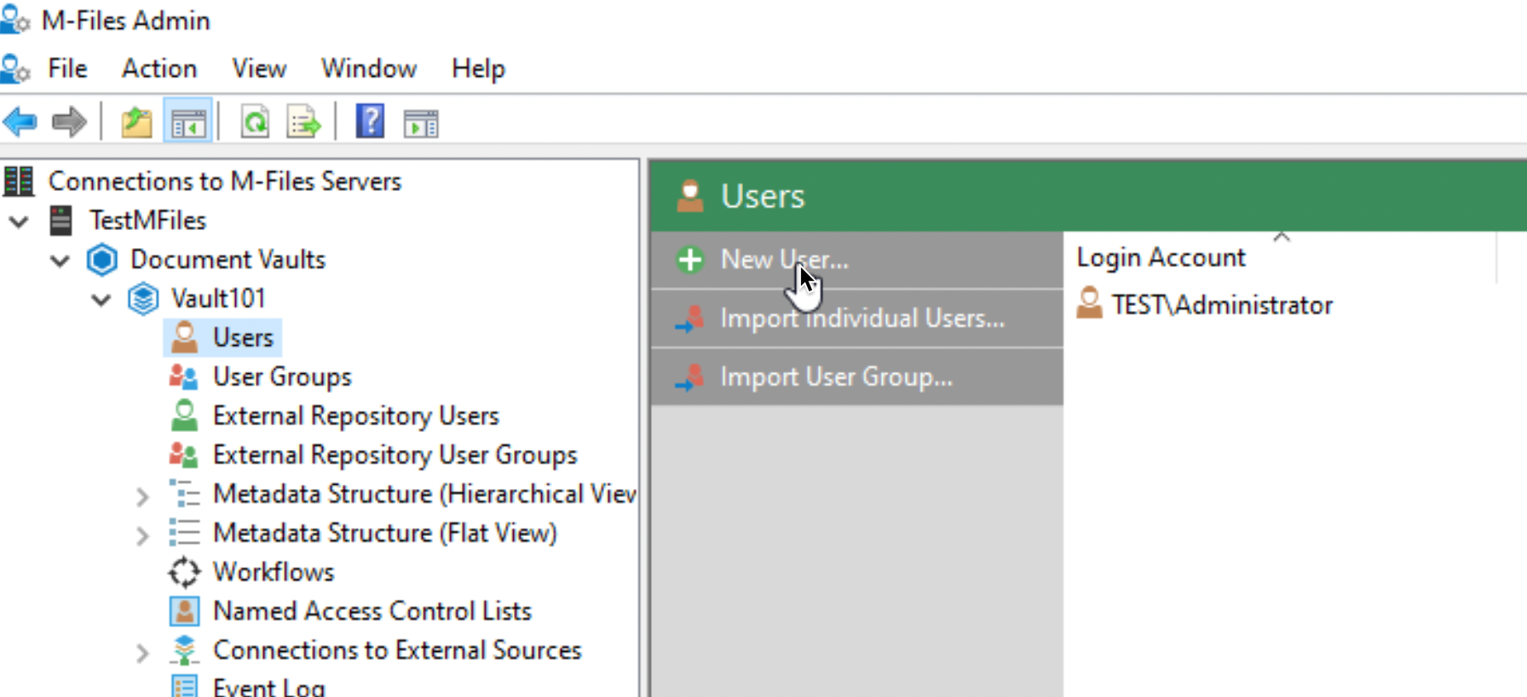Click the TEST\Administrator user icon
The width and height of the screenshot is (1527, 697).
point(1089,303)
